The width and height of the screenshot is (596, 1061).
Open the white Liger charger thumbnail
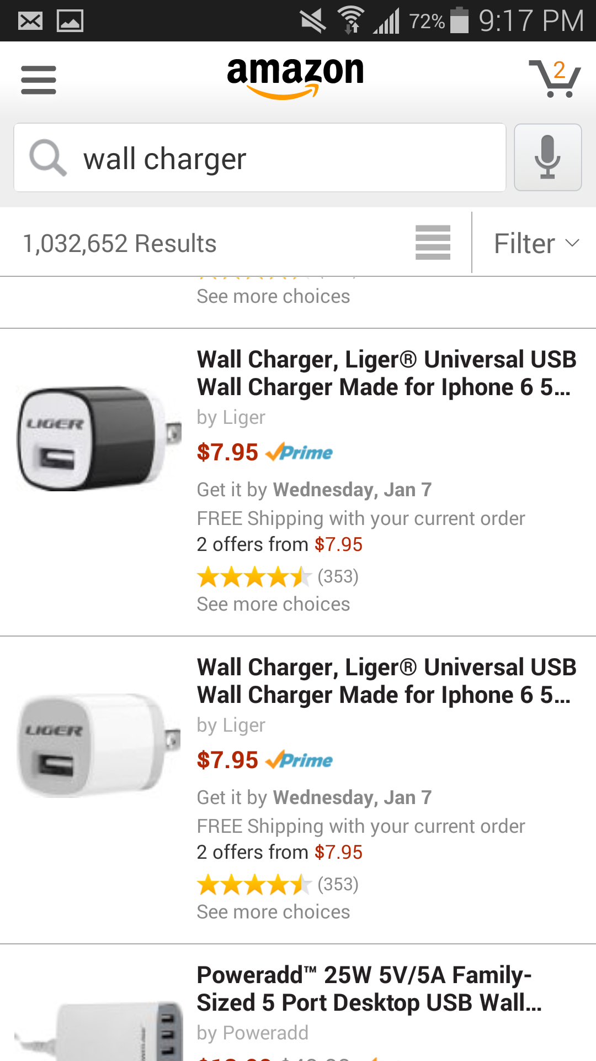[x=98, y=745]
